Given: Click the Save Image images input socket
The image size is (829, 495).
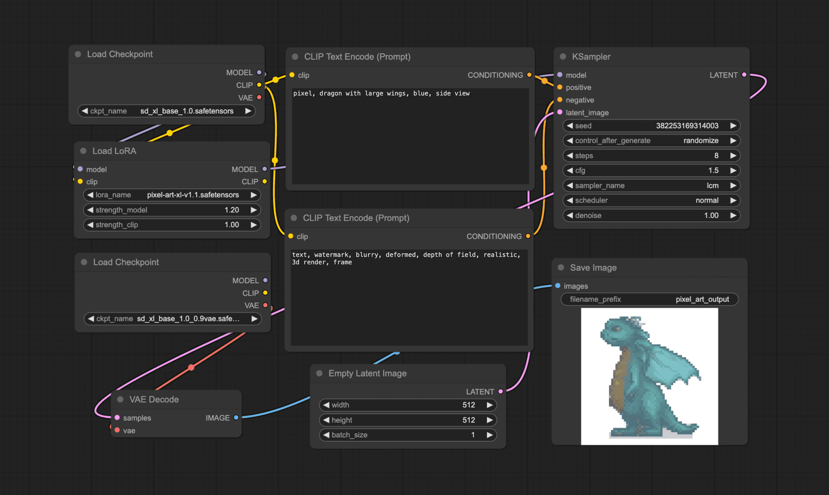Looking at the screenshot, I should click(558, 286).
